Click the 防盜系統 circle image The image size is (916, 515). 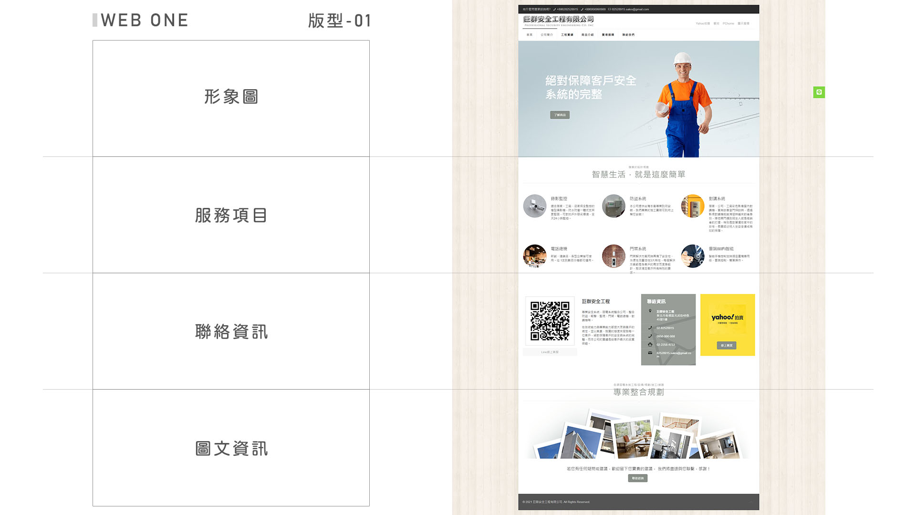(614, 206)
